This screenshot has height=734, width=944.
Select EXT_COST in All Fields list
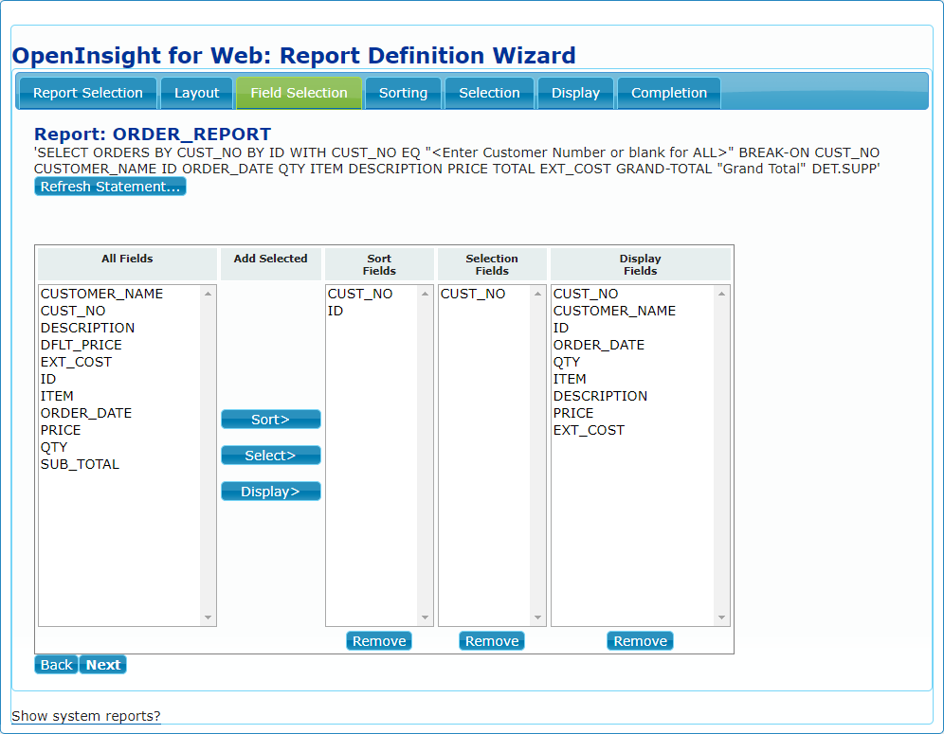(119, 362)
